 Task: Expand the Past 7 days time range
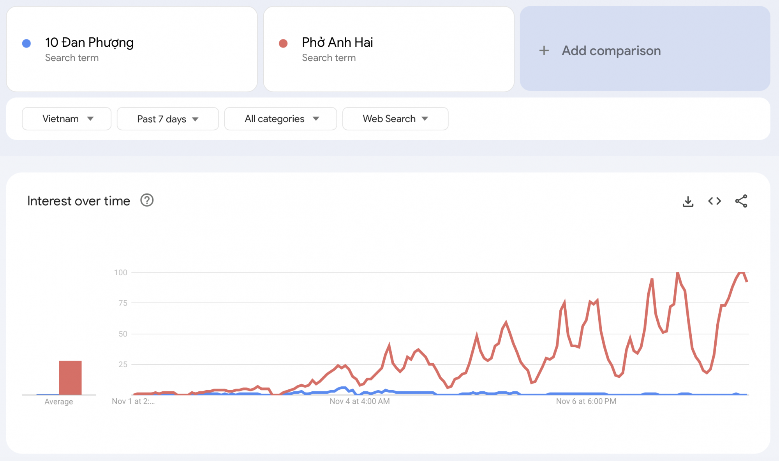point(167,119)
